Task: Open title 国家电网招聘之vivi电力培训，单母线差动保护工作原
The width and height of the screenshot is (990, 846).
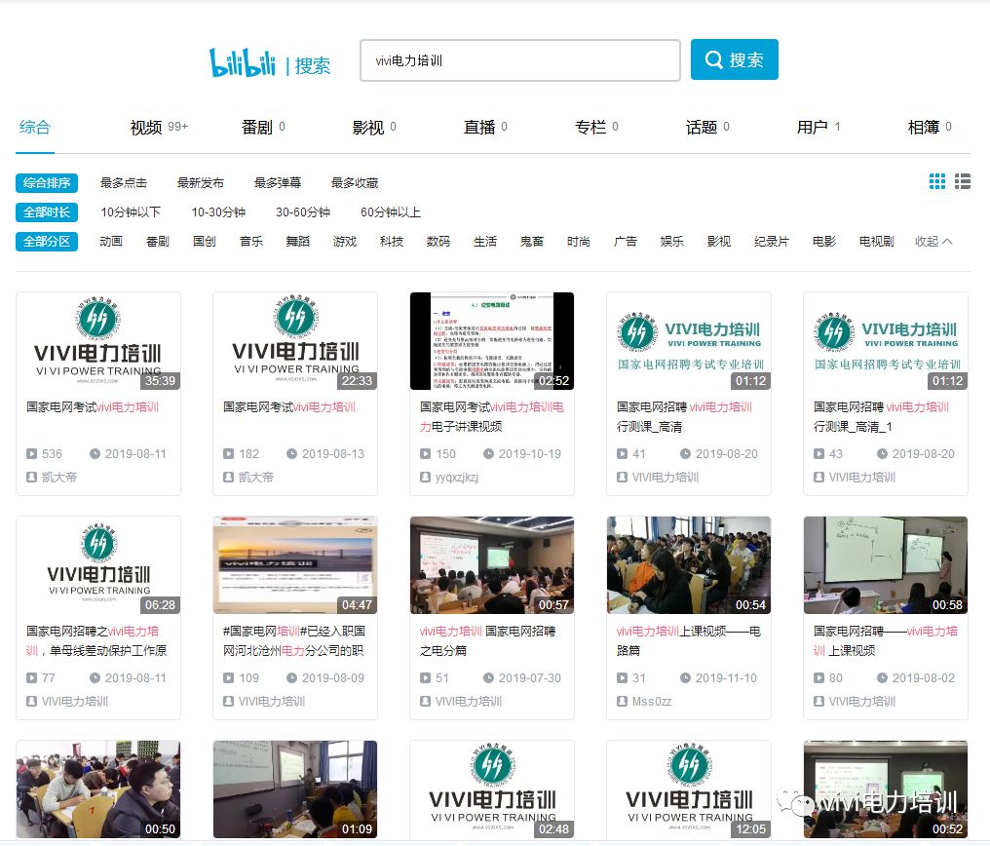Action: 96,640
